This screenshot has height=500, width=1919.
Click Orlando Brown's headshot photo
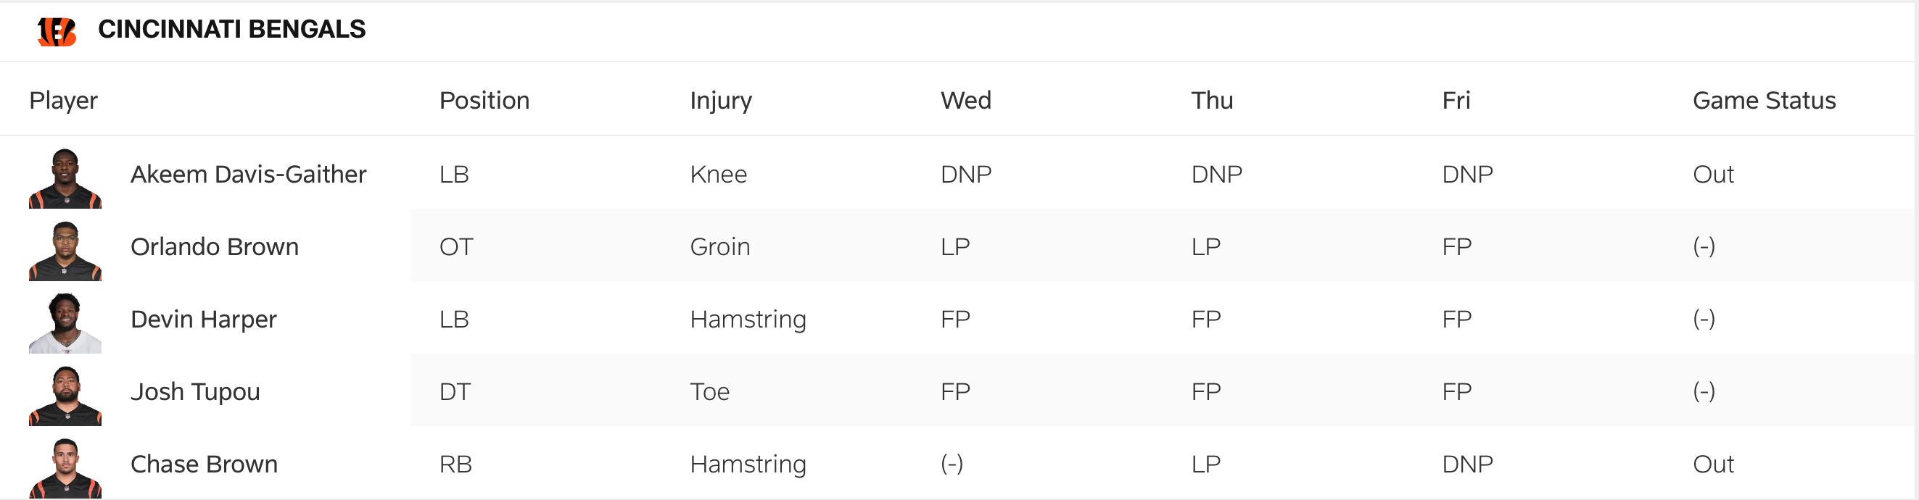point(65,251)
